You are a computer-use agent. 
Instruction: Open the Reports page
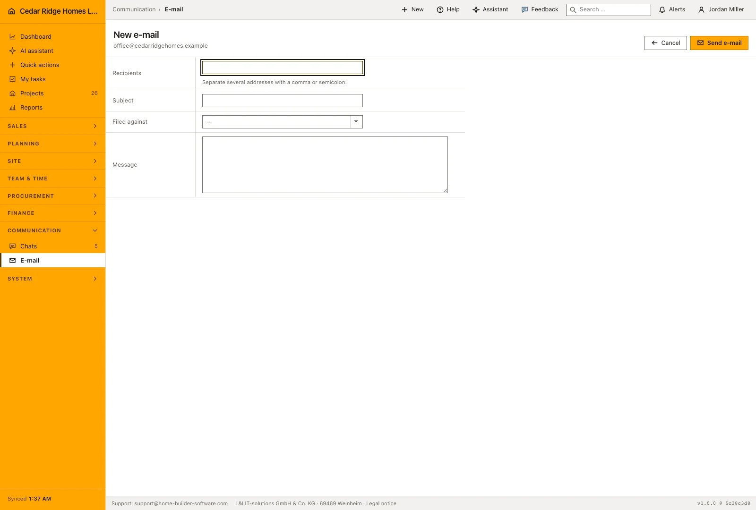(x=52, y=108)
